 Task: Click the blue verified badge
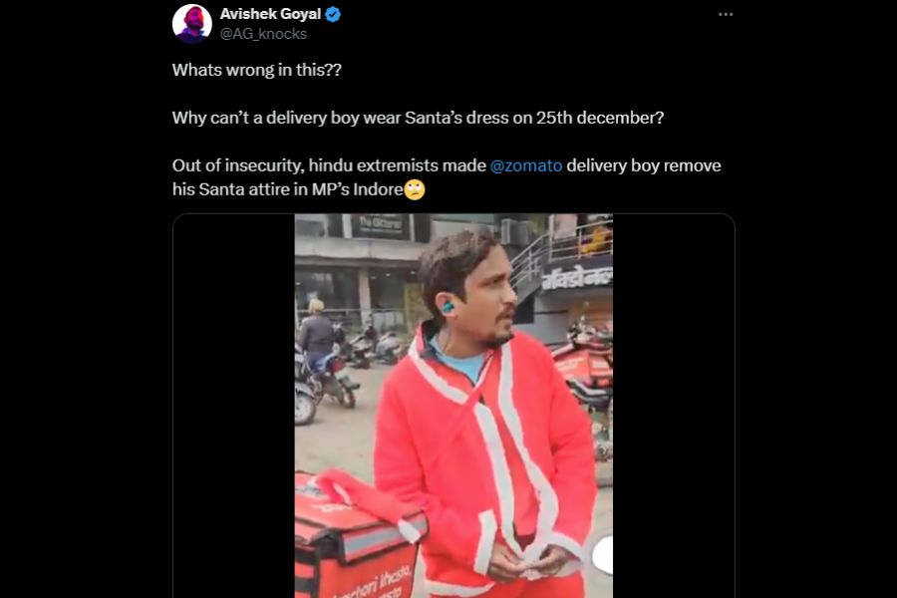334,15
